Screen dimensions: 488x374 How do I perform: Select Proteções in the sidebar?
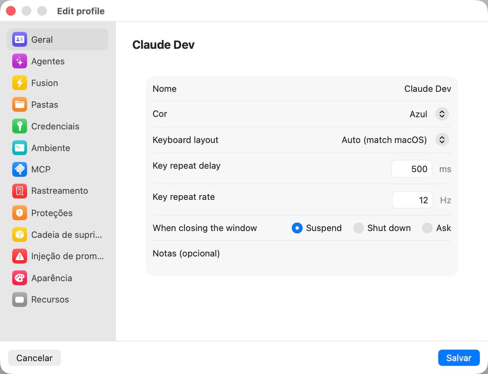58,213
